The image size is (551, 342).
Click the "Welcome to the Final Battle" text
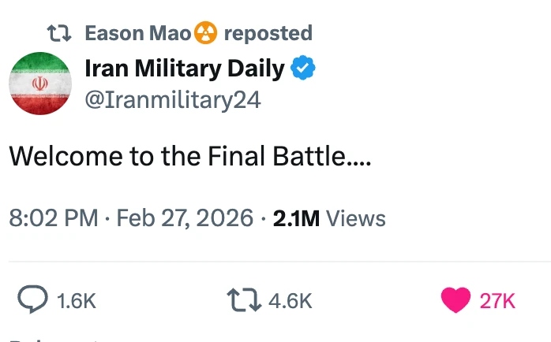[189, 156]
